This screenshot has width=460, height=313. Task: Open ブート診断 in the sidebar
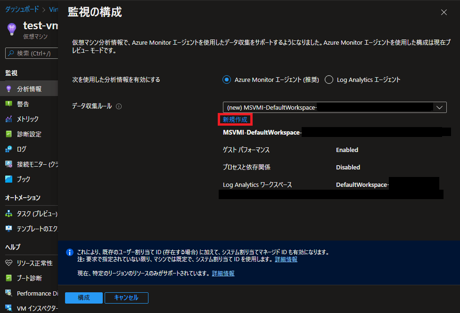(29, 278)
